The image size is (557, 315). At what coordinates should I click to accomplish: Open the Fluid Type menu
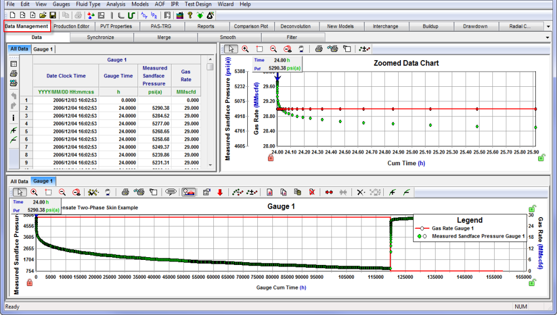click(88, 4)
